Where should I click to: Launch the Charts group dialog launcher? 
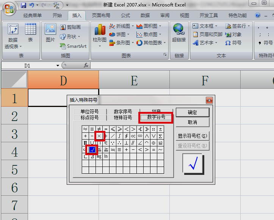[165, 55]
